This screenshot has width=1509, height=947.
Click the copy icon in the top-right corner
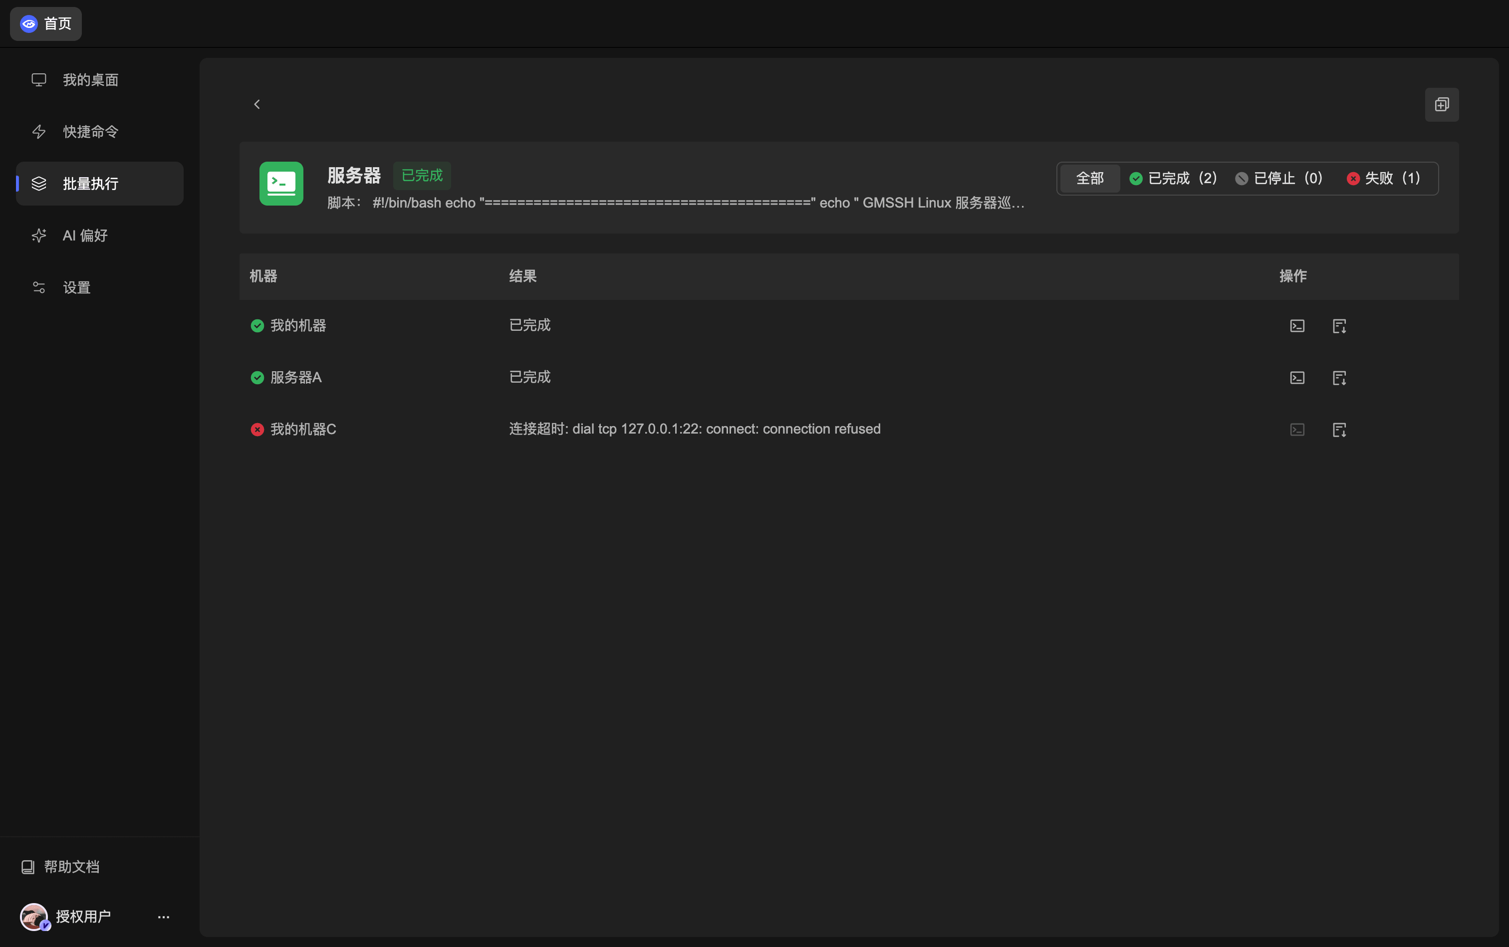(x=1441, y=105)
